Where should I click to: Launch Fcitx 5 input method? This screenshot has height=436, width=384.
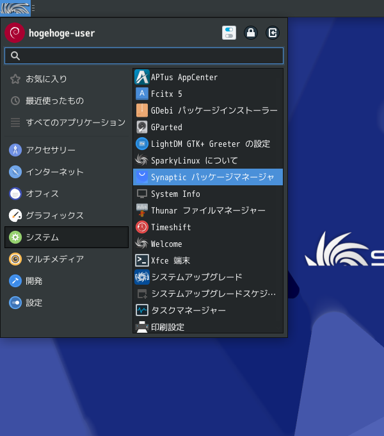[208, 94]
